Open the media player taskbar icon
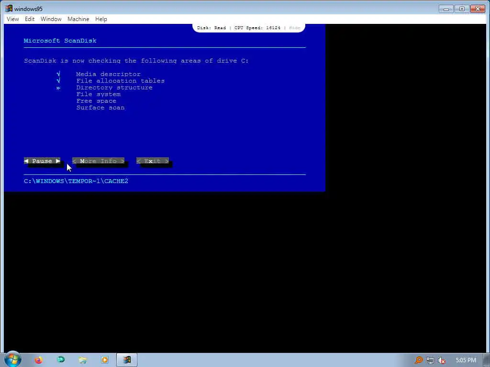Screen dimensions: 490x367 coord(105,360)
